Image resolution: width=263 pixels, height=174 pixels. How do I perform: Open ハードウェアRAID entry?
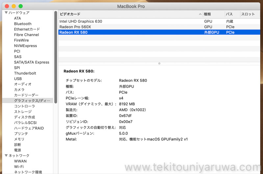click(29, 128)
